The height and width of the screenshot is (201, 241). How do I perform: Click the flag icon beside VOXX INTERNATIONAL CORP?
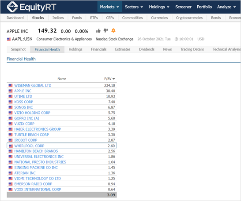pyautogui.click(x=11, y=190)
